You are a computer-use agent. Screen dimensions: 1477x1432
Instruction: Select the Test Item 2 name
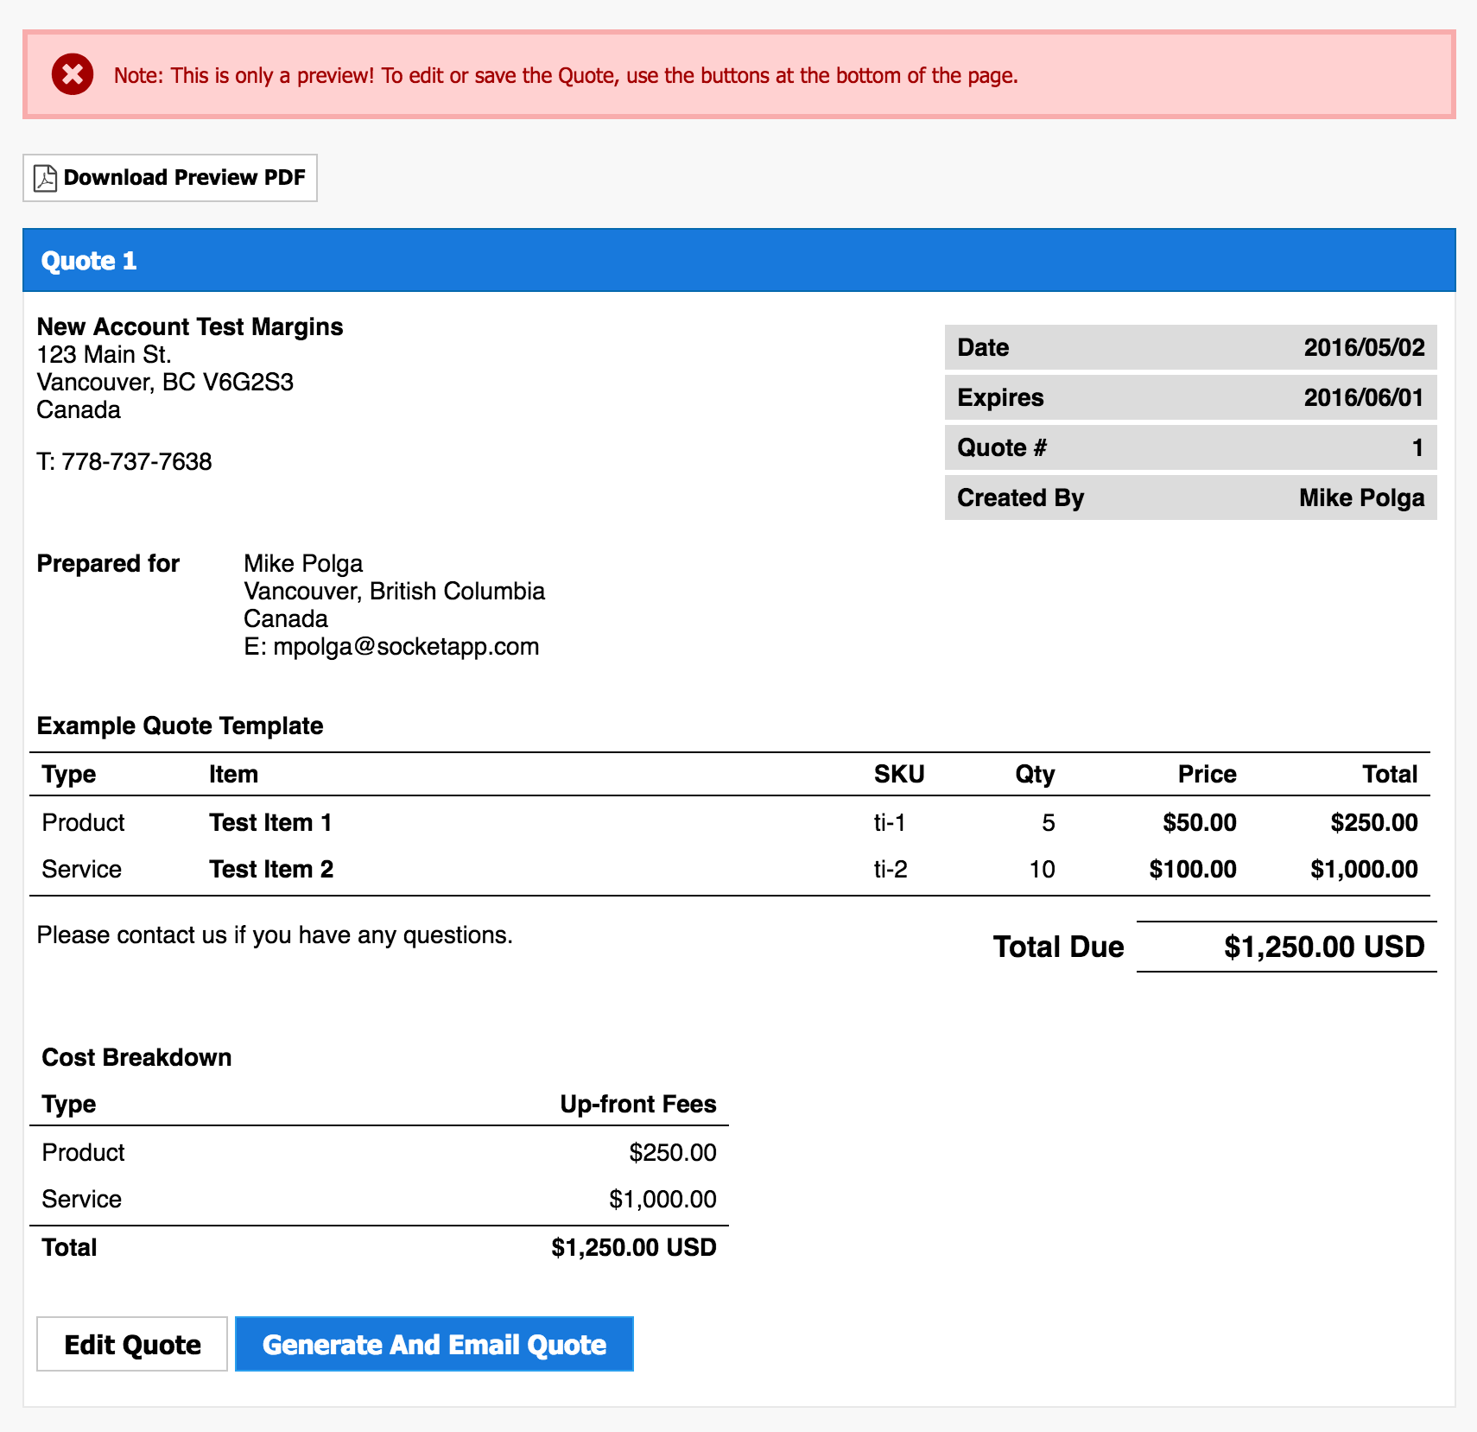(270, 869)
